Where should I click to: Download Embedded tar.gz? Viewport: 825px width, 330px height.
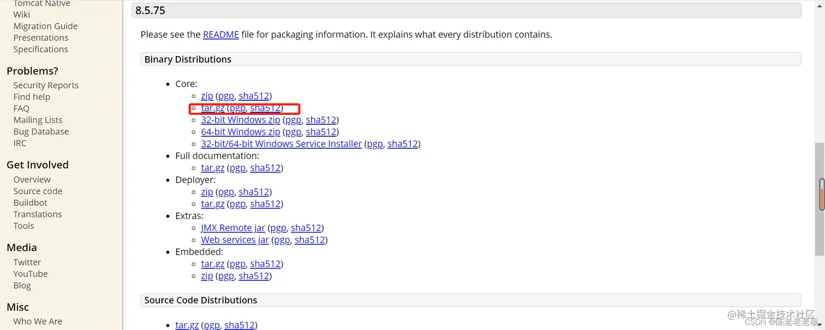(x=213, y=264)
